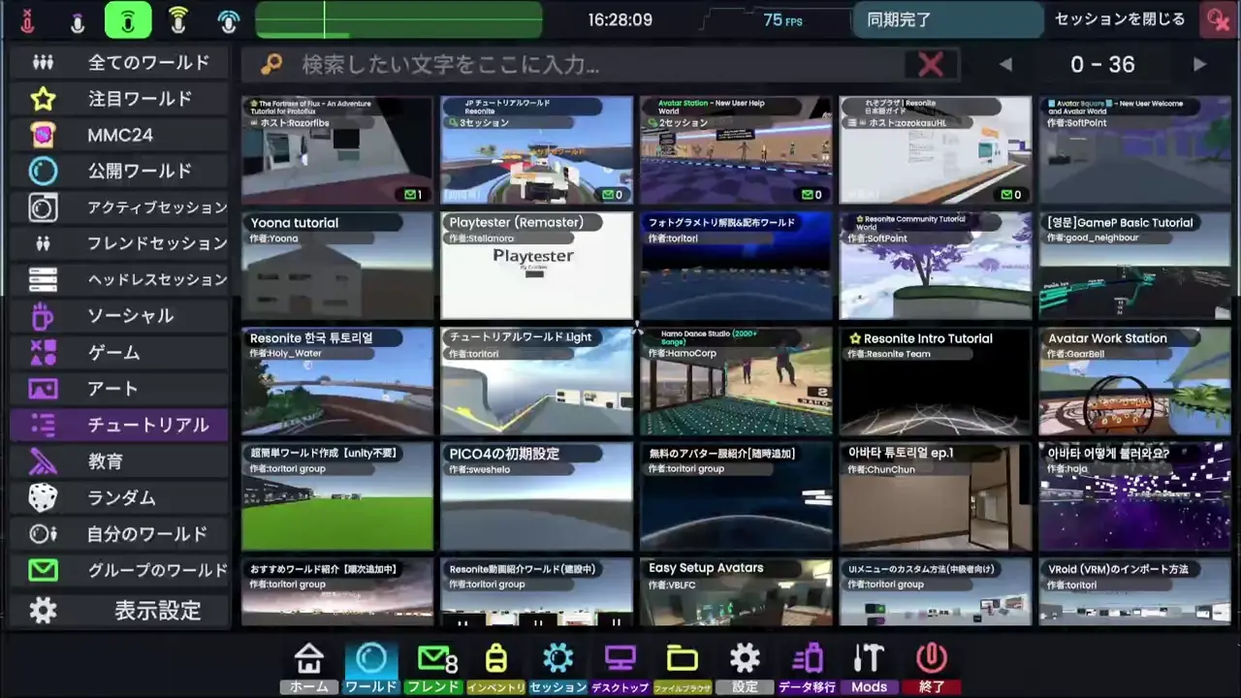Open the データ移行 tool
The width and height of the screenshot is (1241, 698).
tap(807, 664)
